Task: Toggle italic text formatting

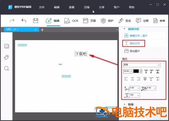Action: click(x=151, y=71)
